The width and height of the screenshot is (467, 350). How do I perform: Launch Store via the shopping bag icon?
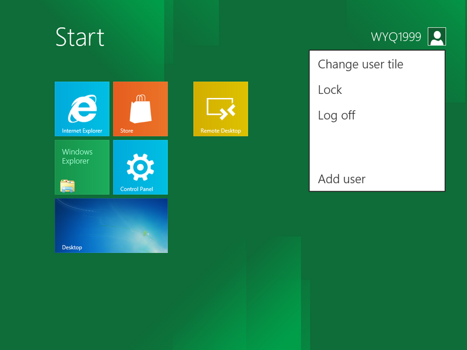(x=141, y=109)
